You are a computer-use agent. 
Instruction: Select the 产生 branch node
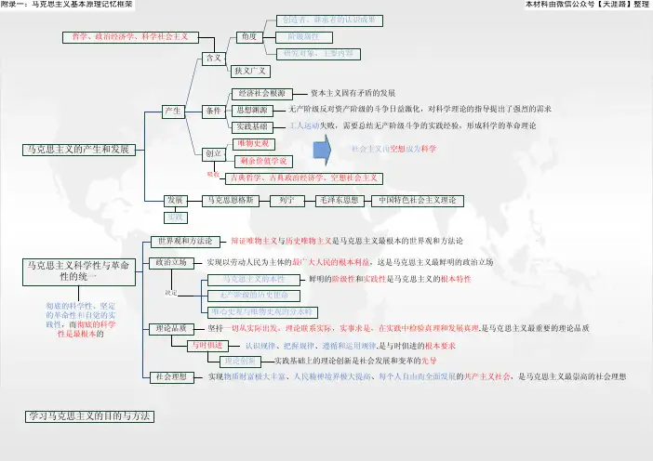173,111
